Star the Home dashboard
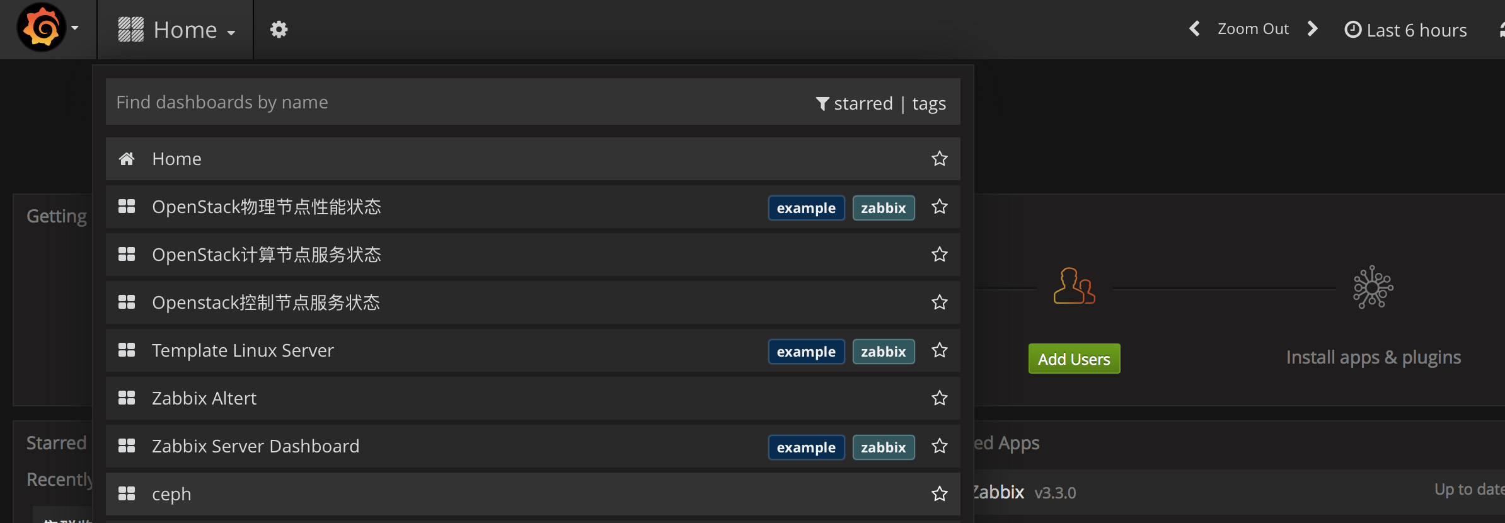1505x523 pixels. pos(939,159)
